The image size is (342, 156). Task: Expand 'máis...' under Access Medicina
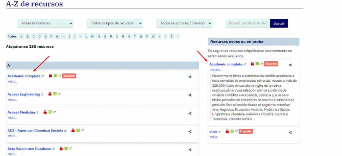tap(13, 117)
